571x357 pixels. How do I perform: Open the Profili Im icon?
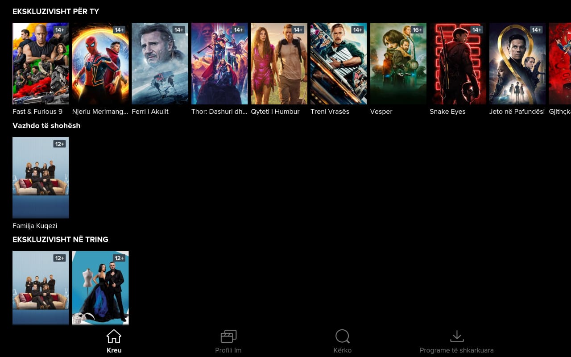[228, 336]
